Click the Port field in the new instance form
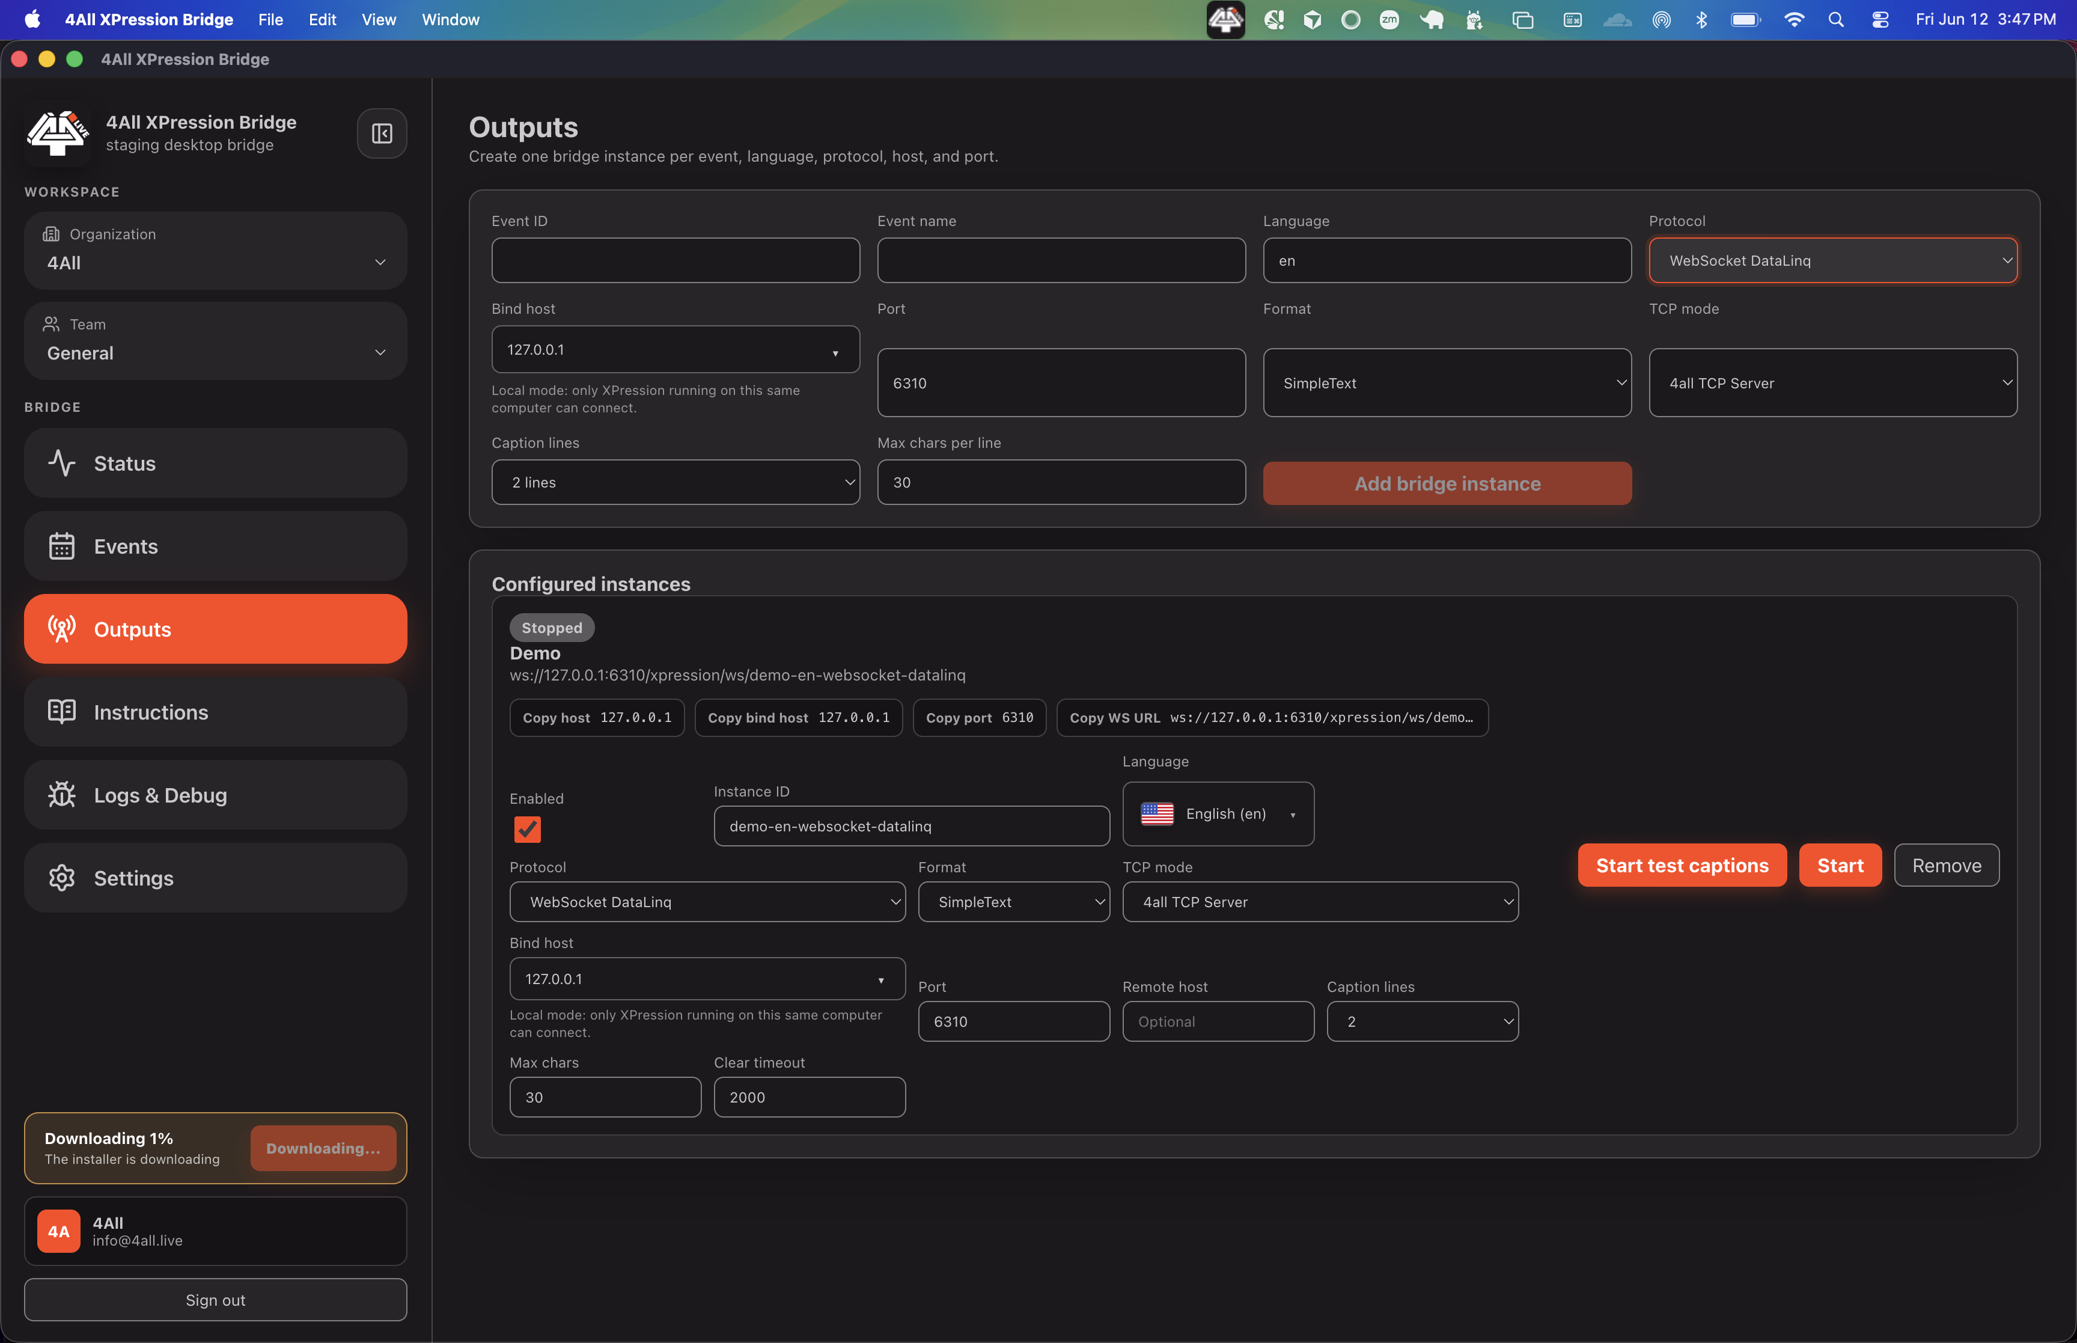This screenshot has width=2077, height=1343. pyautogui.click(x=1061, y=383)
